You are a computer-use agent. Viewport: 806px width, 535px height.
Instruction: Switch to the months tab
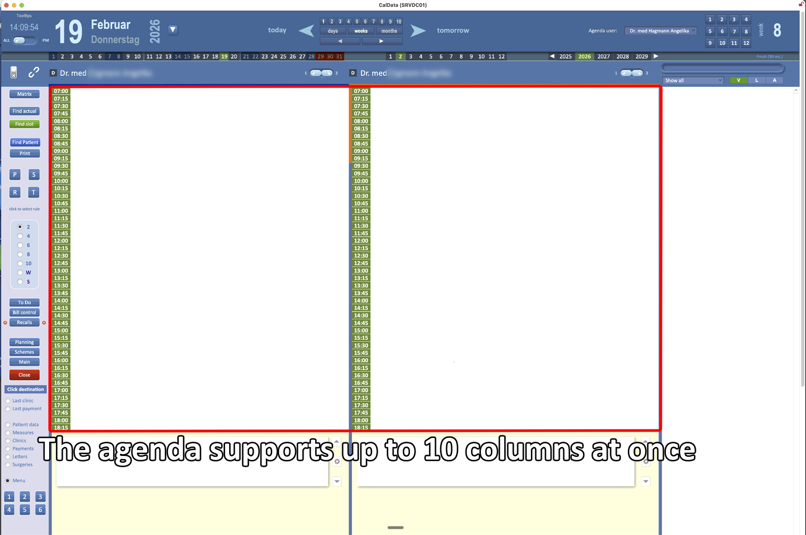click(389, 31)
